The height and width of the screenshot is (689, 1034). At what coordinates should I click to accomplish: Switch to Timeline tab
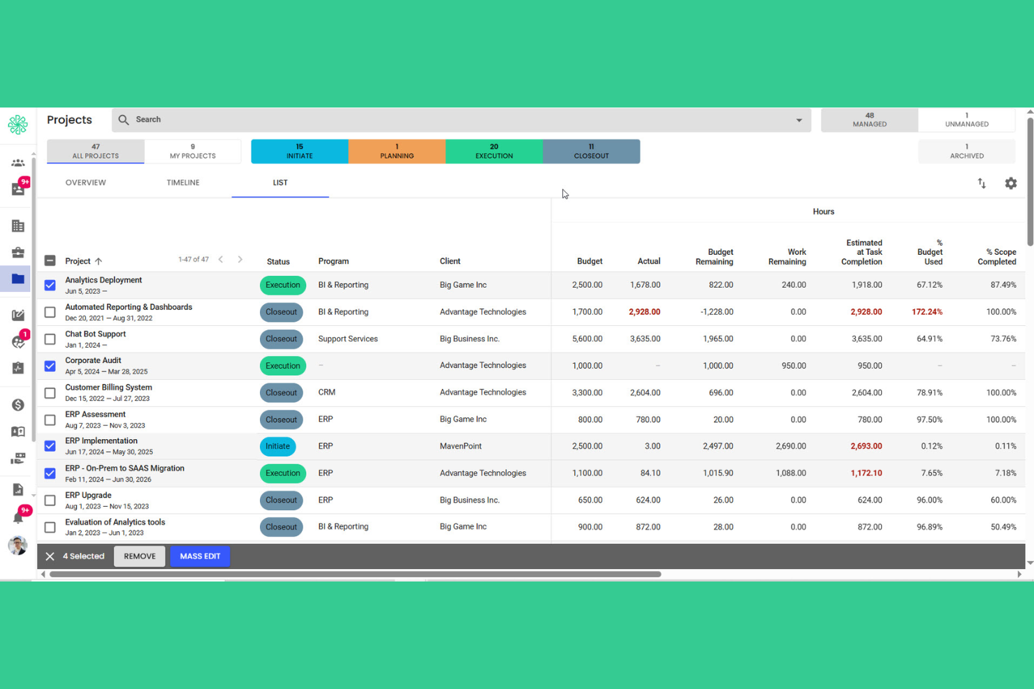pyautogui.click(x=183, y=183)
